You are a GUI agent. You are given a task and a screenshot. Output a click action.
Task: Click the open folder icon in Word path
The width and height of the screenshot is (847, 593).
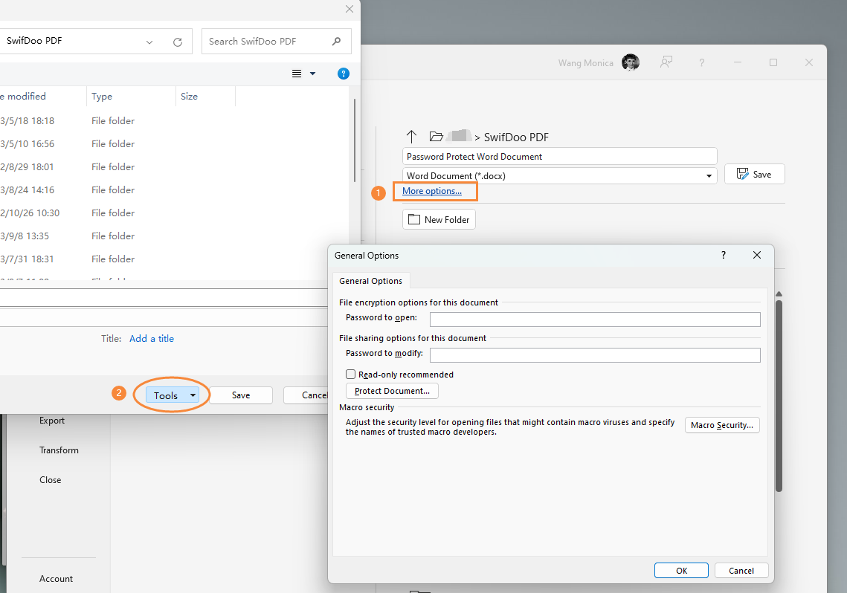pyautogui.click(x=436, y=136)
